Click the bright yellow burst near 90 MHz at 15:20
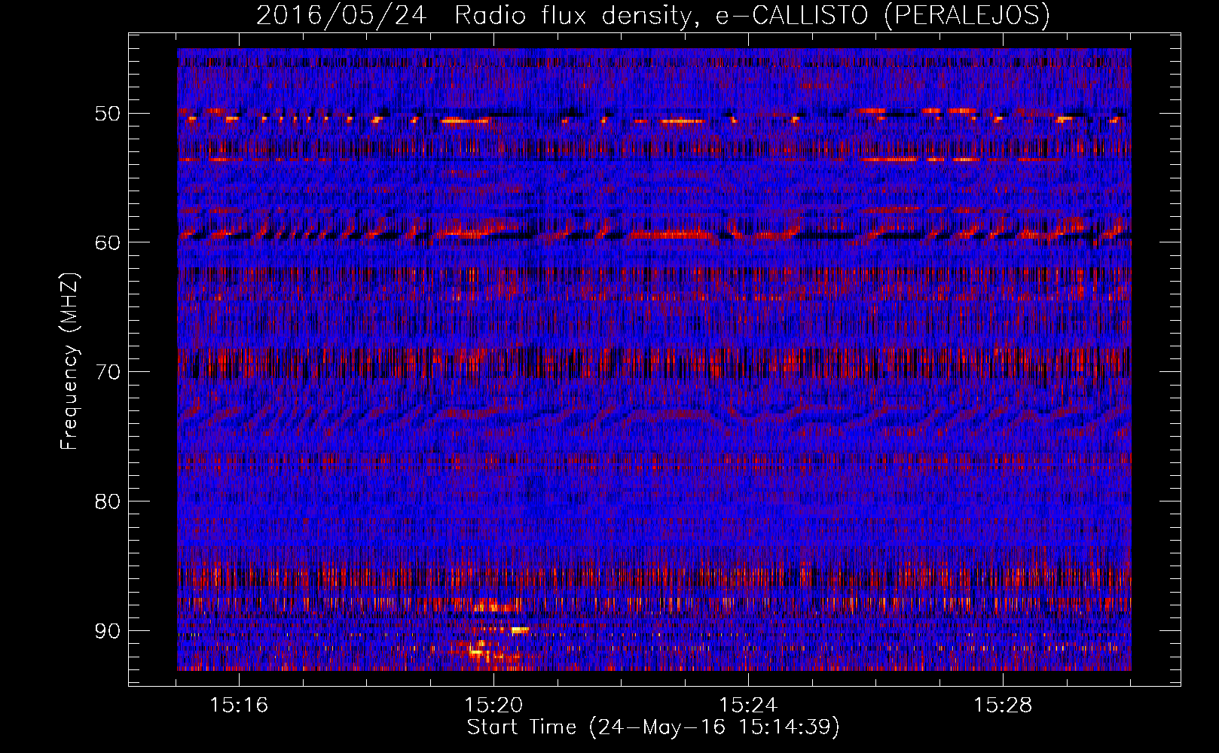Viewport: 1219px width, 753px height. coord(520,629)
